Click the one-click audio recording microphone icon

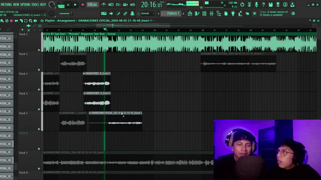pyautogui.click(x=256, y=4)
